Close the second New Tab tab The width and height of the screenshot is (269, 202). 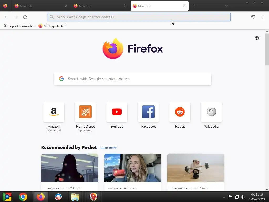(x=125, y=6)
